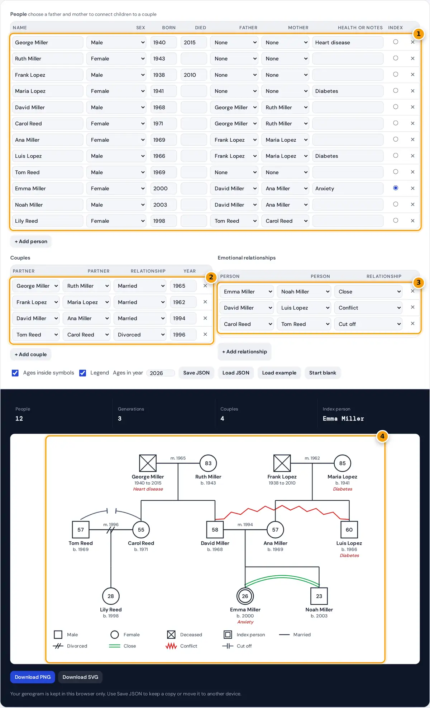Click Emma Miller's index person symbol in genogram
The width and height of the screenshot is (430, 708).
[245, 596]
